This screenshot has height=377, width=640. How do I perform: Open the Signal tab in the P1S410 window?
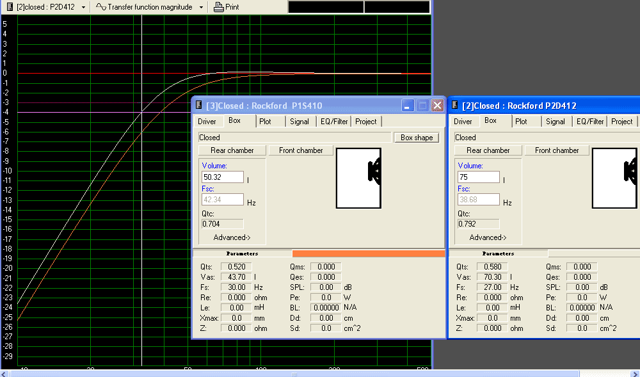[299, 122]
